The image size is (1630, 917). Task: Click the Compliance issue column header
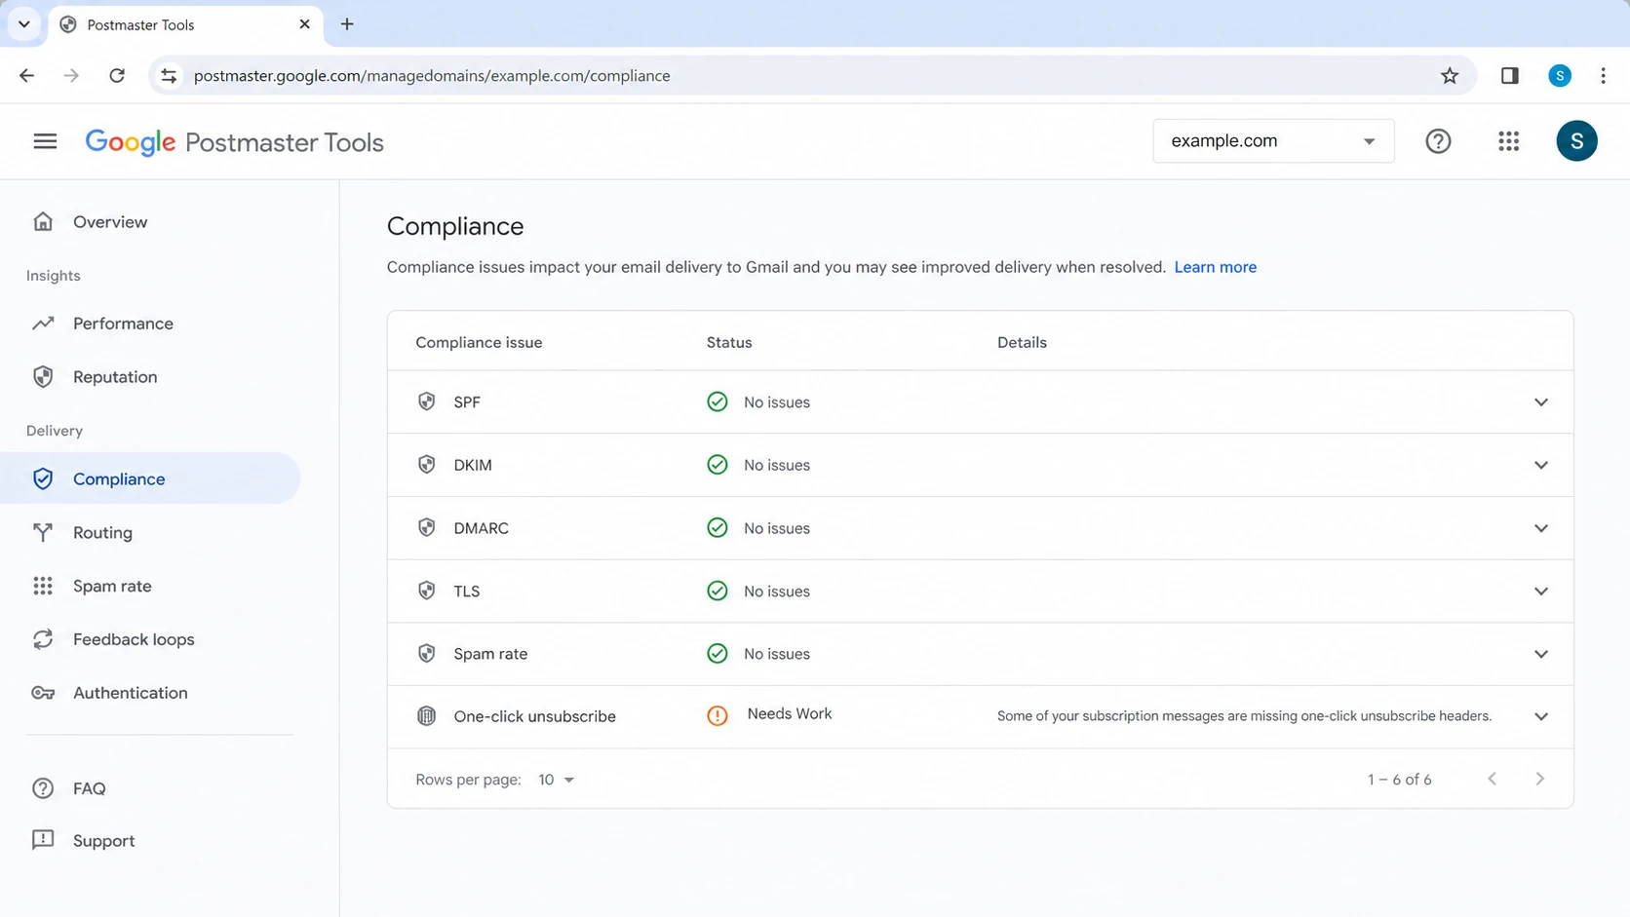[x=479, y=343]
